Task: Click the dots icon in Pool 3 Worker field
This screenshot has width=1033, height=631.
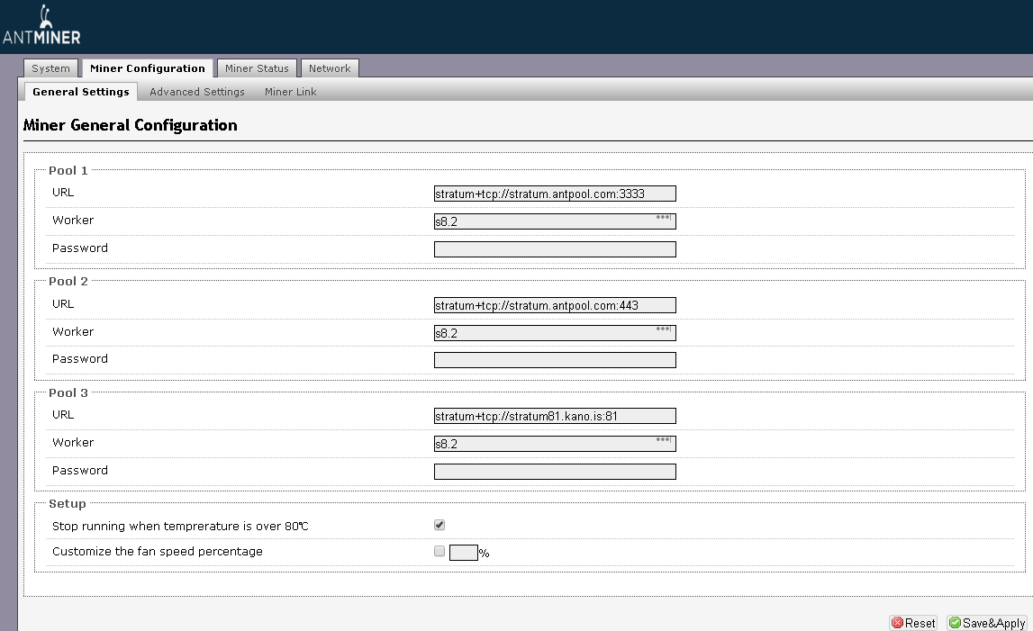Action: point(664,439)
